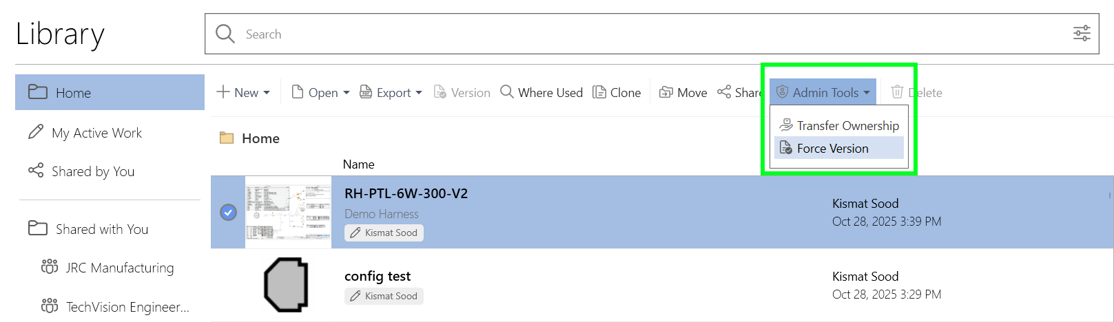Move the selected item
The width and height of the screenshot is (1114, 322).
pyautogui.click(x=683, y=92)
